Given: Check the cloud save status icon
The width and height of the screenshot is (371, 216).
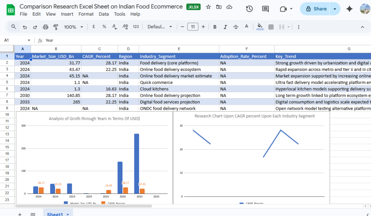Looking at the screenshot, I should [229, 7].
